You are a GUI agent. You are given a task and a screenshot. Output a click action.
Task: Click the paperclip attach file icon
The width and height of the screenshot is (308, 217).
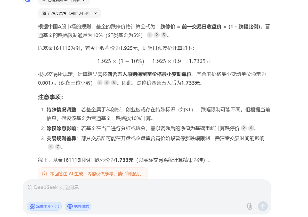(x=250, y=206)
